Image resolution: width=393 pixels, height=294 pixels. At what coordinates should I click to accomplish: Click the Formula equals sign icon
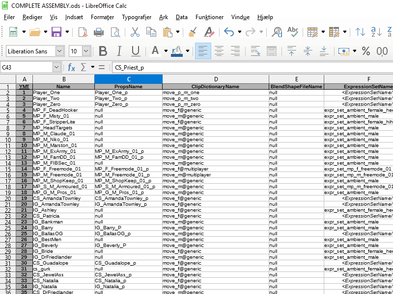[102, 67]
